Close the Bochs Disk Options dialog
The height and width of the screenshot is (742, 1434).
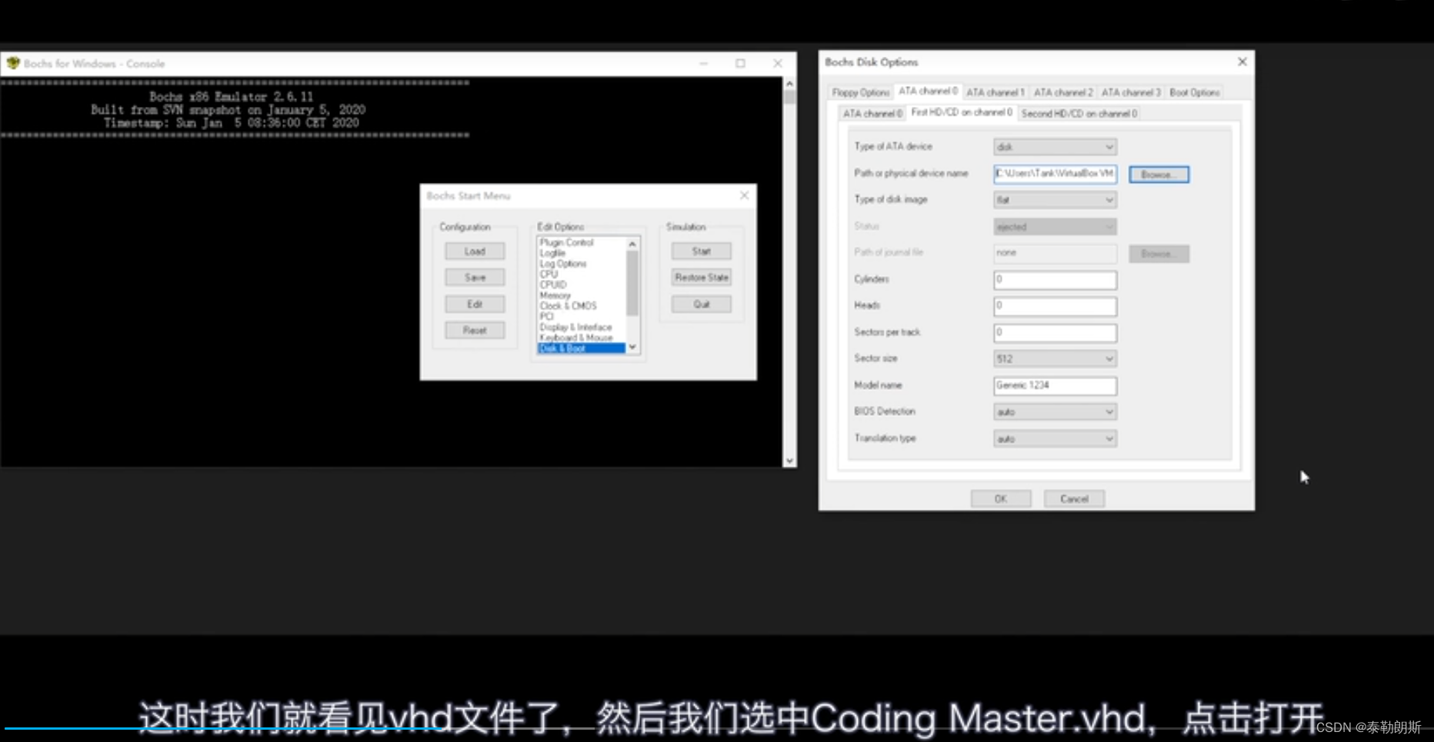(x=1242, y=62)
